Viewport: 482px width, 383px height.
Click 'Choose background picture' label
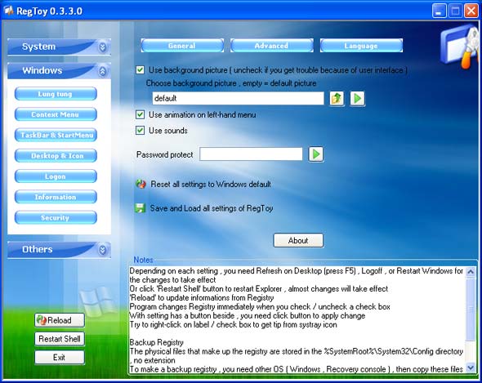(231, 83)
